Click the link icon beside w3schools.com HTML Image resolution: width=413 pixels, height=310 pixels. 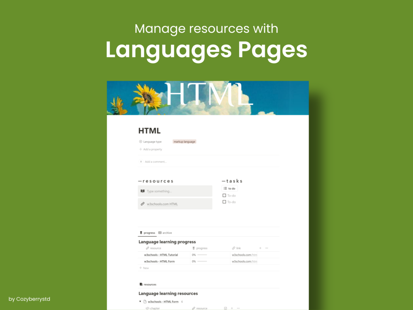pos(143,204)
